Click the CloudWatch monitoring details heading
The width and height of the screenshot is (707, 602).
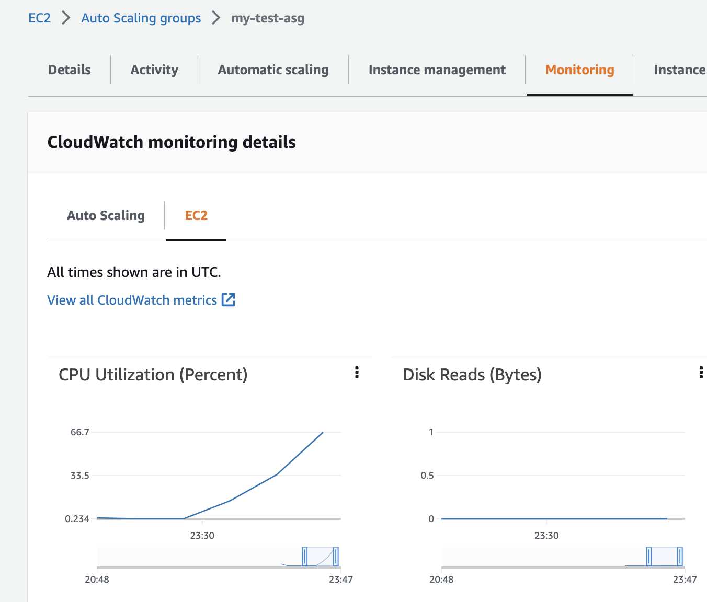pyautogui.click(x=172, y=142)
